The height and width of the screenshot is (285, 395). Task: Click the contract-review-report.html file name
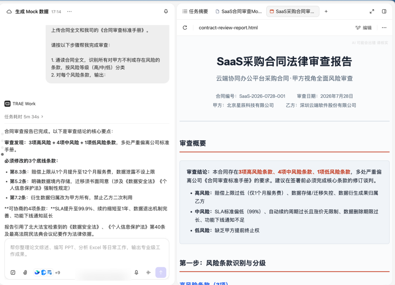(228, 28)
